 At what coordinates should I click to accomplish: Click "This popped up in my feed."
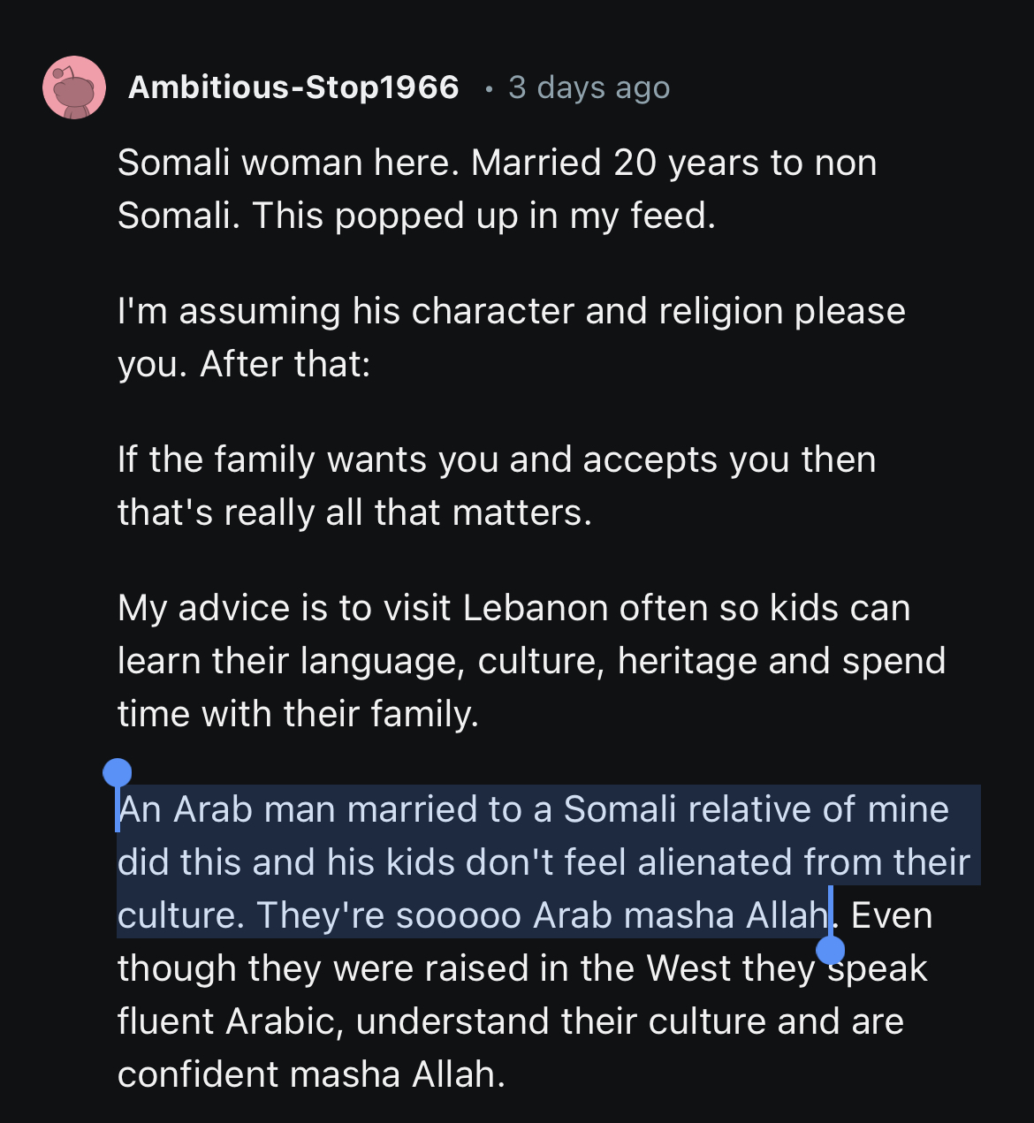(483, 216)
